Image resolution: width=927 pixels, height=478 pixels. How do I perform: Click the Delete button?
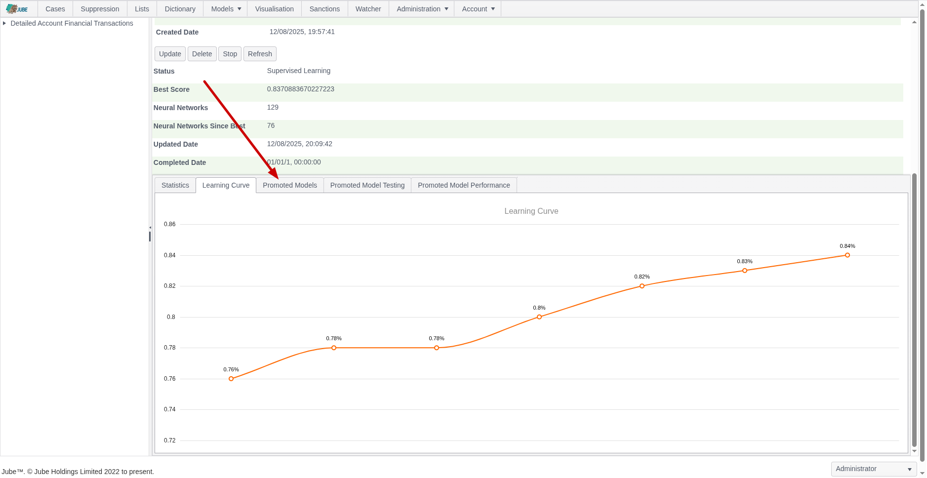(202, 54)
